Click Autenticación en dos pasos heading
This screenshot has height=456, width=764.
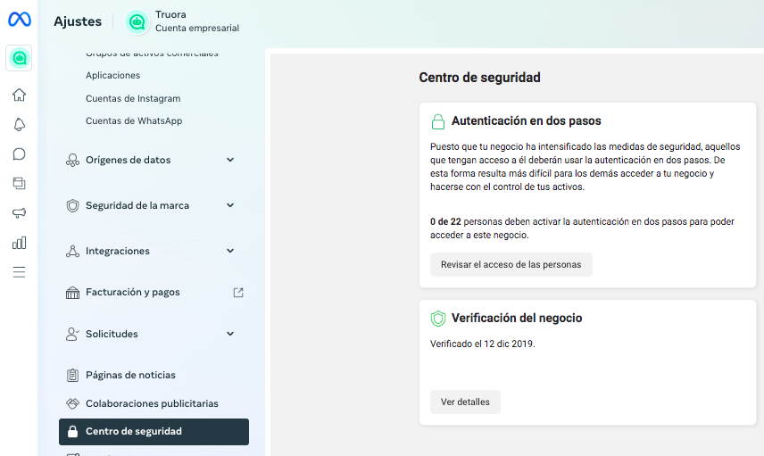click(527, 120)
